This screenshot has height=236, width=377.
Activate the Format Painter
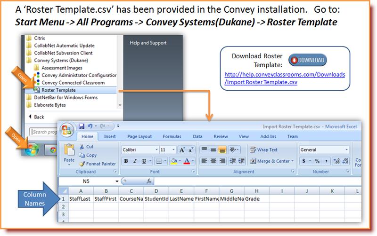click(x=98, y=164)
